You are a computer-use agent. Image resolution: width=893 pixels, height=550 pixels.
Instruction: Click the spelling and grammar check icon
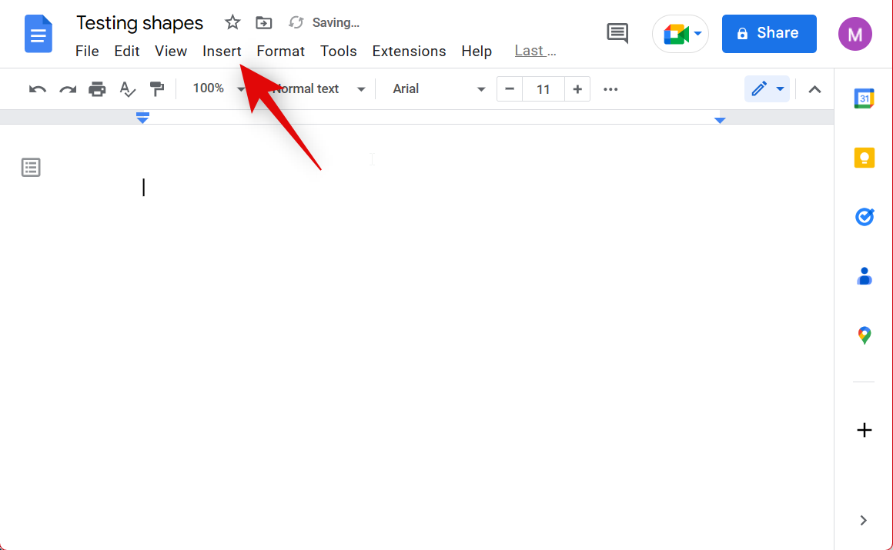tap(128, 89)
